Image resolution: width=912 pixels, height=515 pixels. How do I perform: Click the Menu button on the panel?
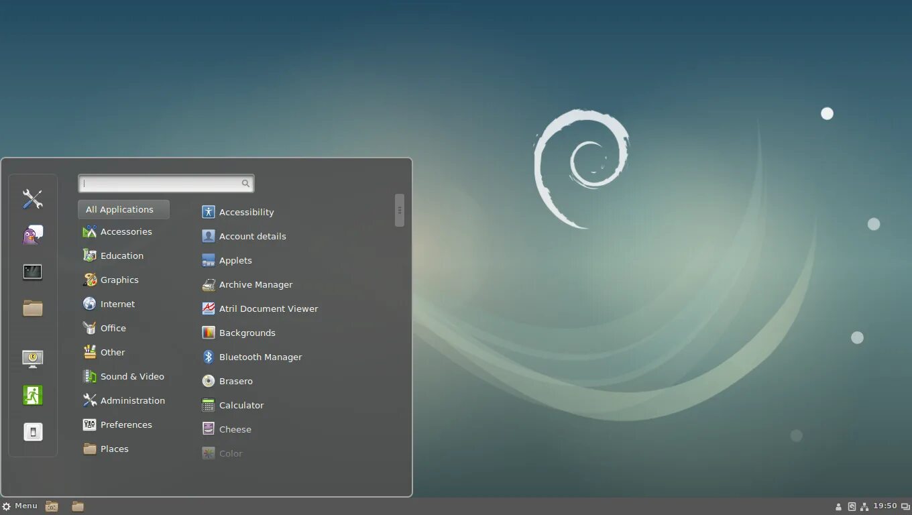click(x=20, y=506)
